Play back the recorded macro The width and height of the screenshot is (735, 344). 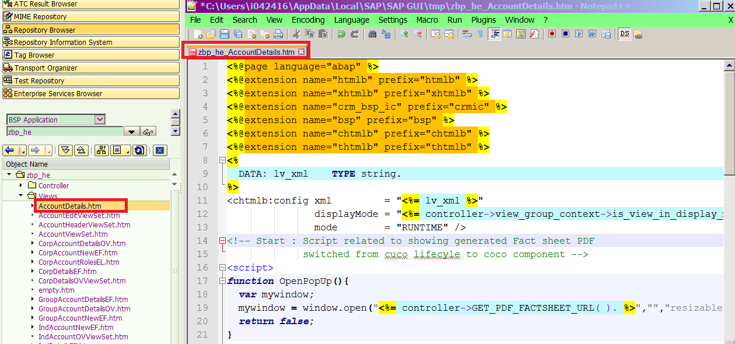tap(579, 34)
